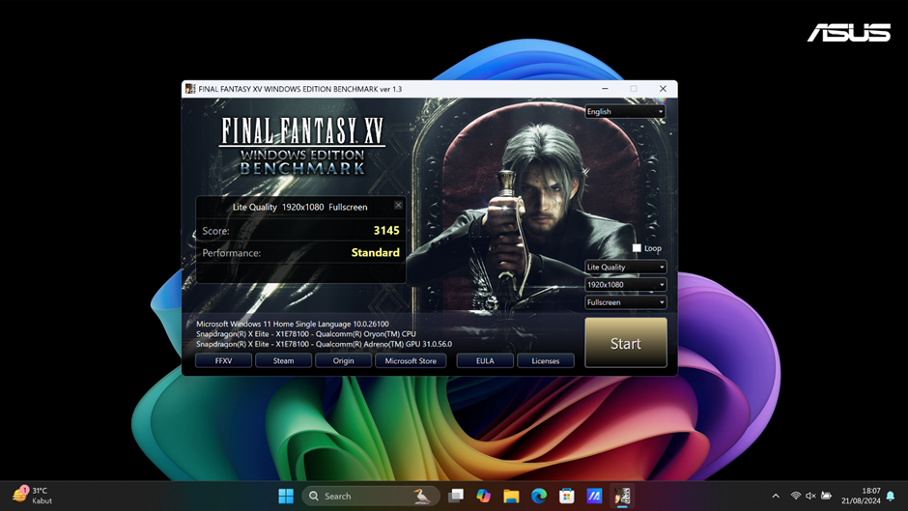Viewport: 908px width, 511px height.
Task: Expand the Lite Quality dropdown
Action: click(625, 267)
